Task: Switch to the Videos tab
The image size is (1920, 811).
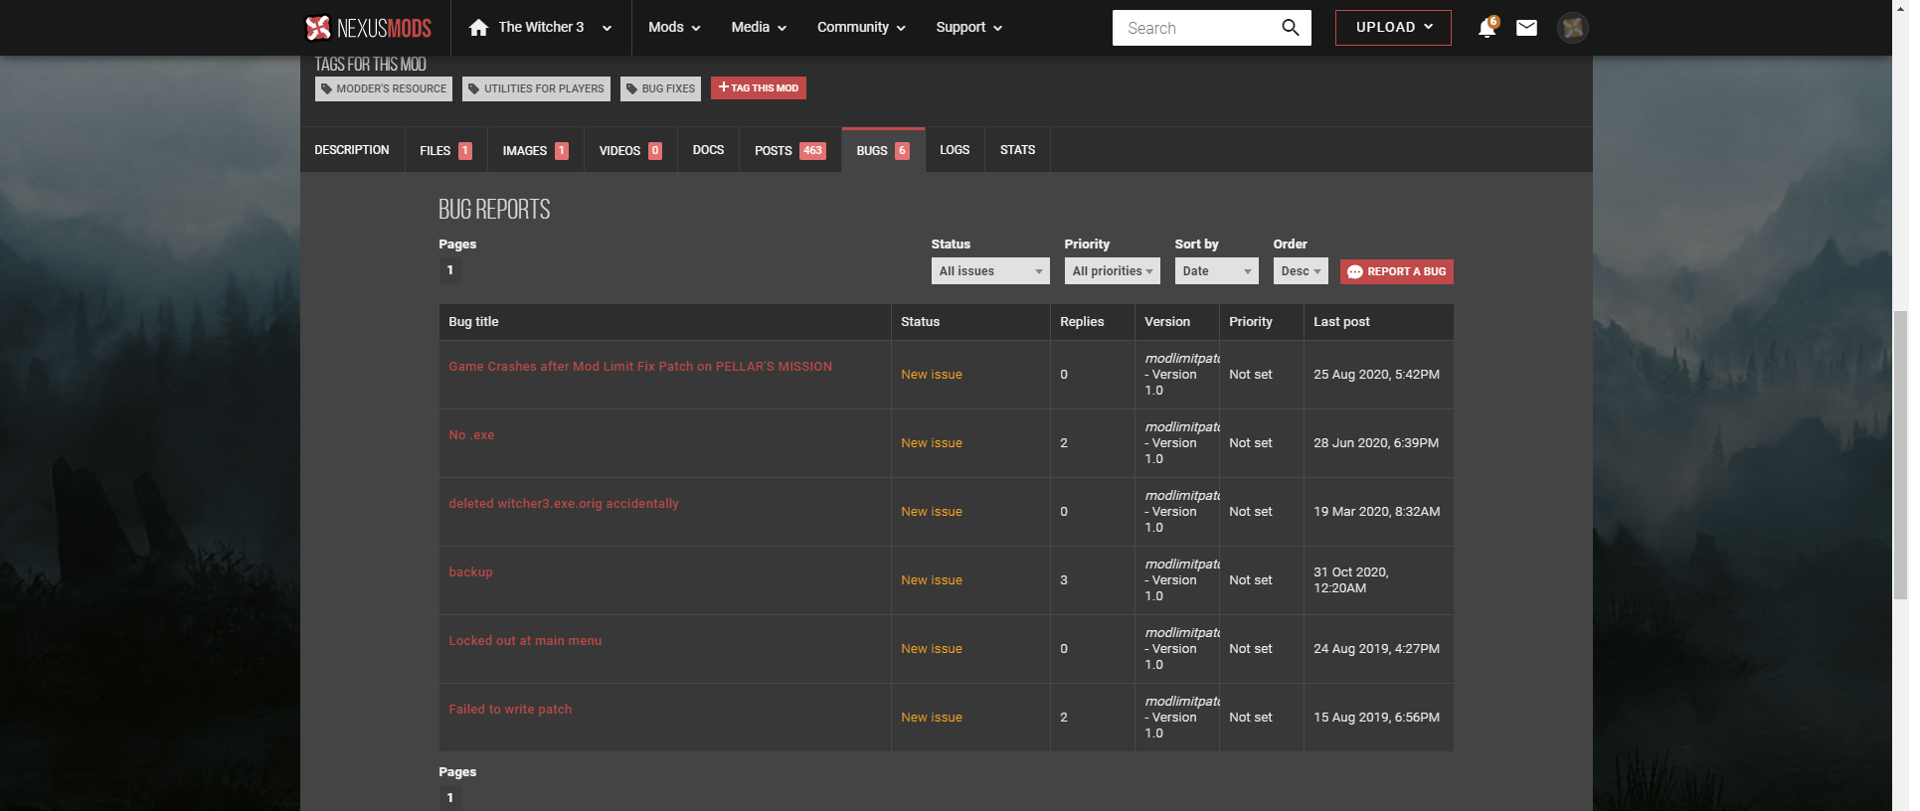Action: coord(630,150)
